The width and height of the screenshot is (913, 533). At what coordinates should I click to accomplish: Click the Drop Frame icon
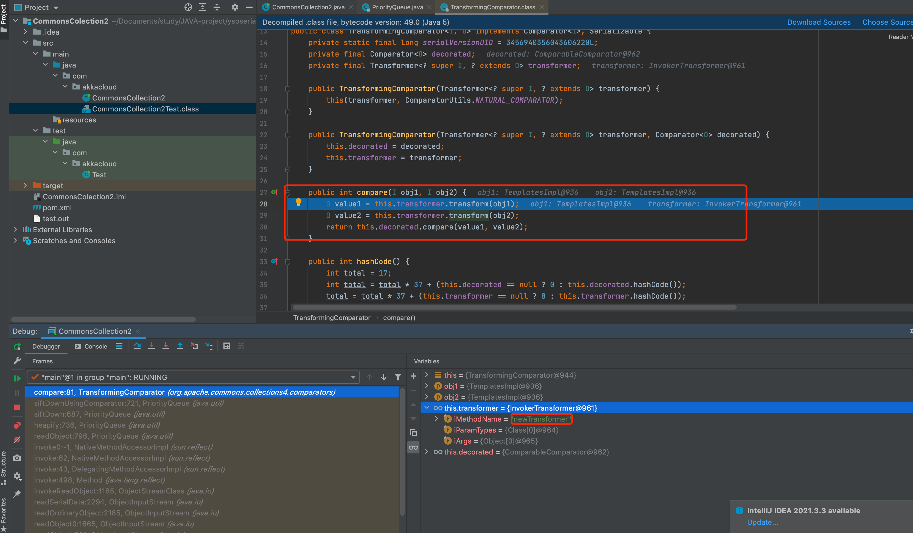tap(195, 346)
